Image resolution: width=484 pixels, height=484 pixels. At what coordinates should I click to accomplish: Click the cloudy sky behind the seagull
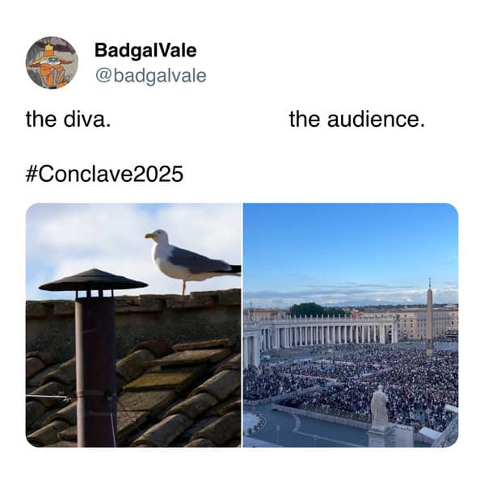click(93, 234)
